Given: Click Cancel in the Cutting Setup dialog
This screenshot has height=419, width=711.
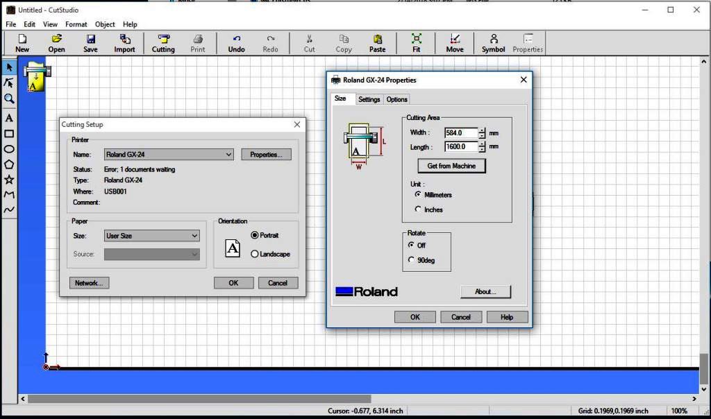Looking at the screenshot, I should coord(278,282).
